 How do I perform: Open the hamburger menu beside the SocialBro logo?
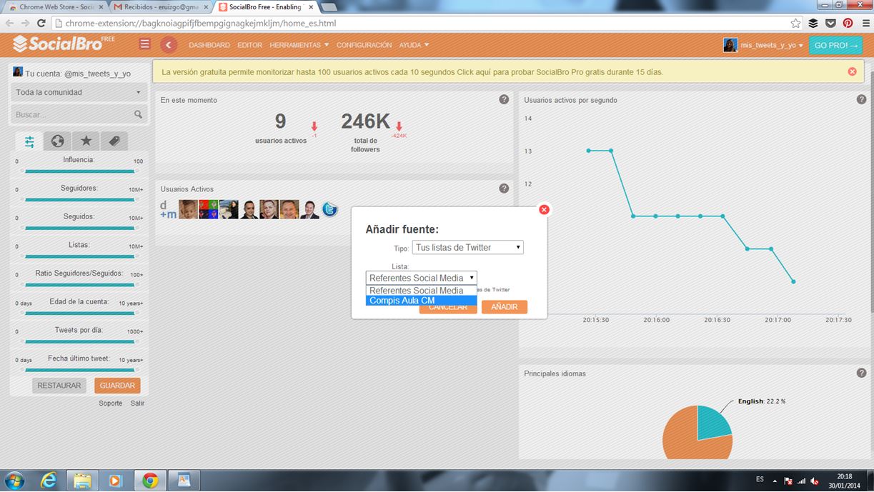tap(145, 44)
